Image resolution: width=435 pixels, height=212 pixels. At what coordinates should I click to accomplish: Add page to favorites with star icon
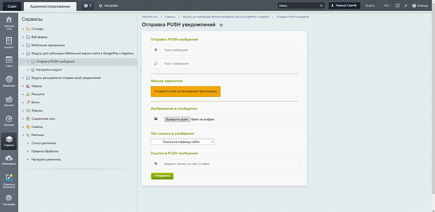click(x=221, y=25)
